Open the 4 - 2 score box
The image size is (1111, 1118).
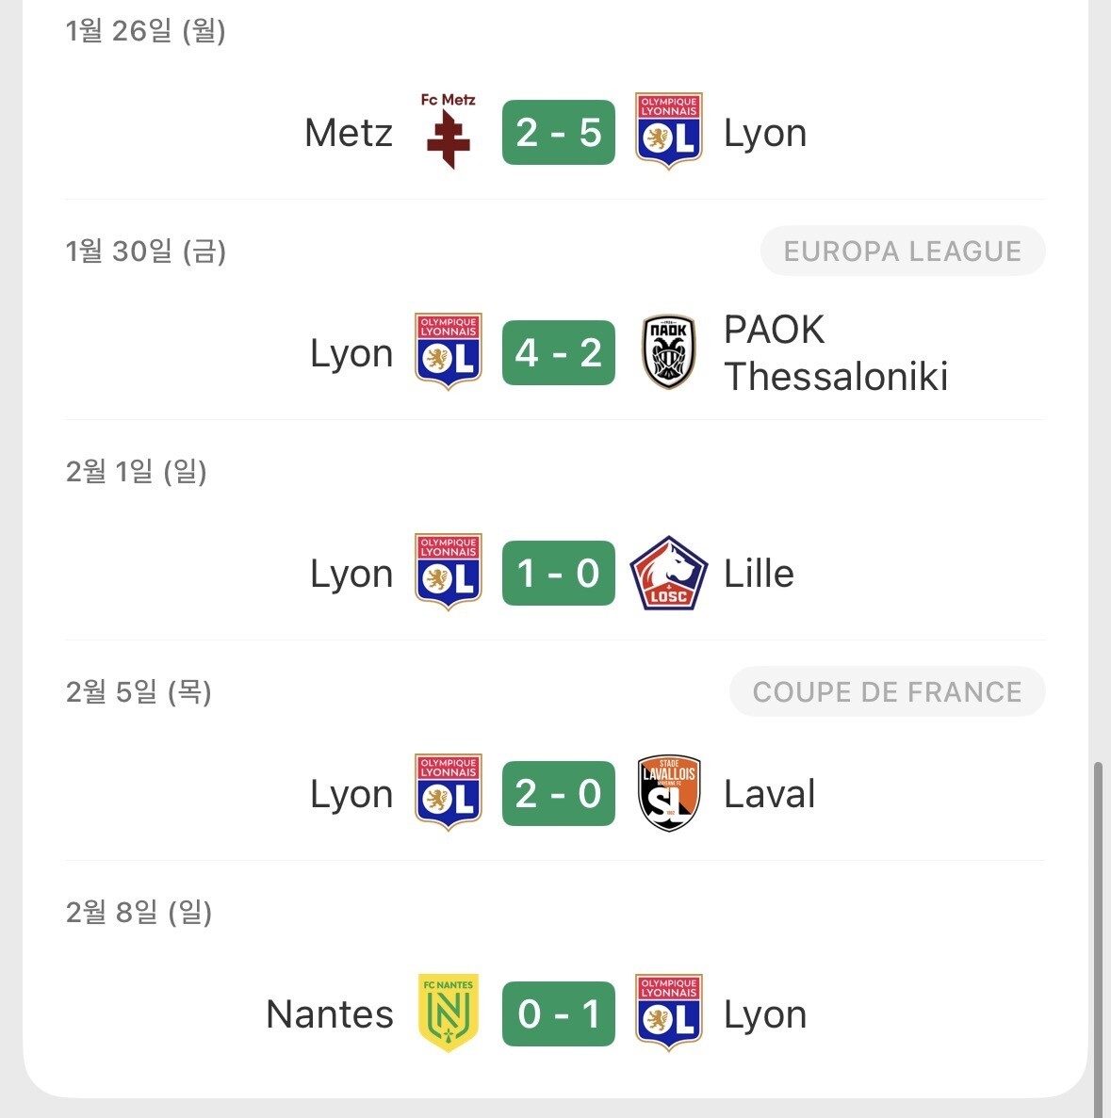pos(558,353)
